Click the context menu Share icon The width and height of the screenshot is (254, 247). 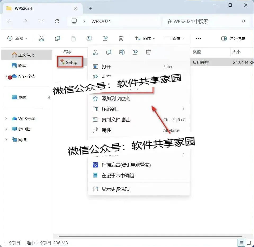[135, 52]
